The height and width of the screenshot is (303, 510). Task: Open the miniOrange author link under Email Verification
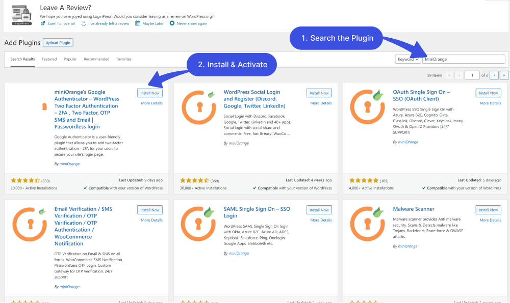69,287
